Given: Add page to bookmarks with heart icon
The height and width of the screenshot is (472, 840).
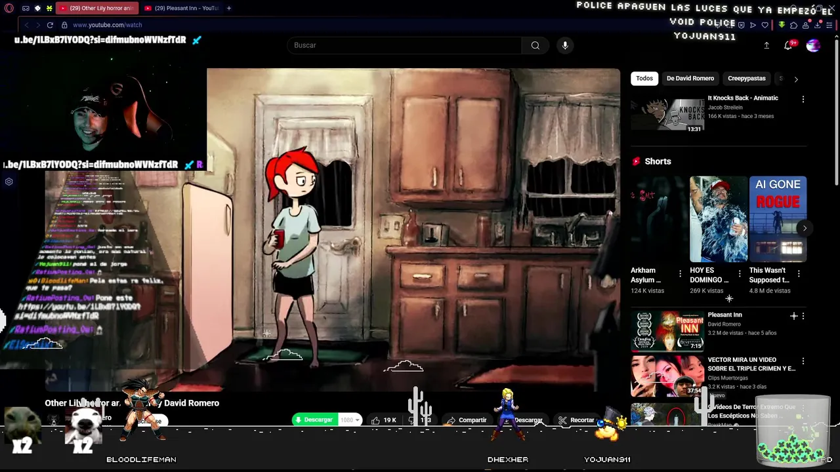Looking at the screenshot, I should tap(765, 25).
